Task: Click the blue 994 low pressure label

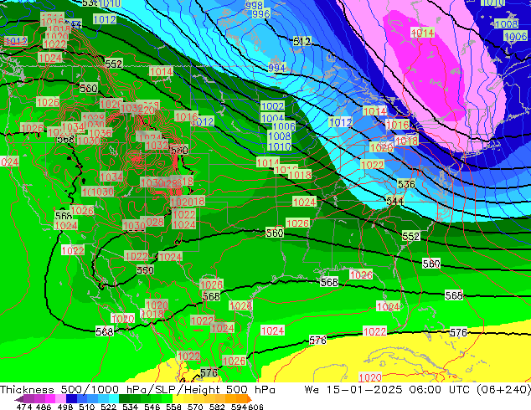Action: pos(277,68)
